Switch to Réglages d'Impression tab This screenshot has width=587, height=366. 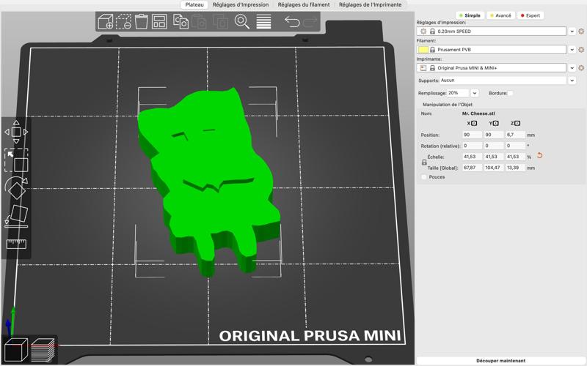(241, 5)
